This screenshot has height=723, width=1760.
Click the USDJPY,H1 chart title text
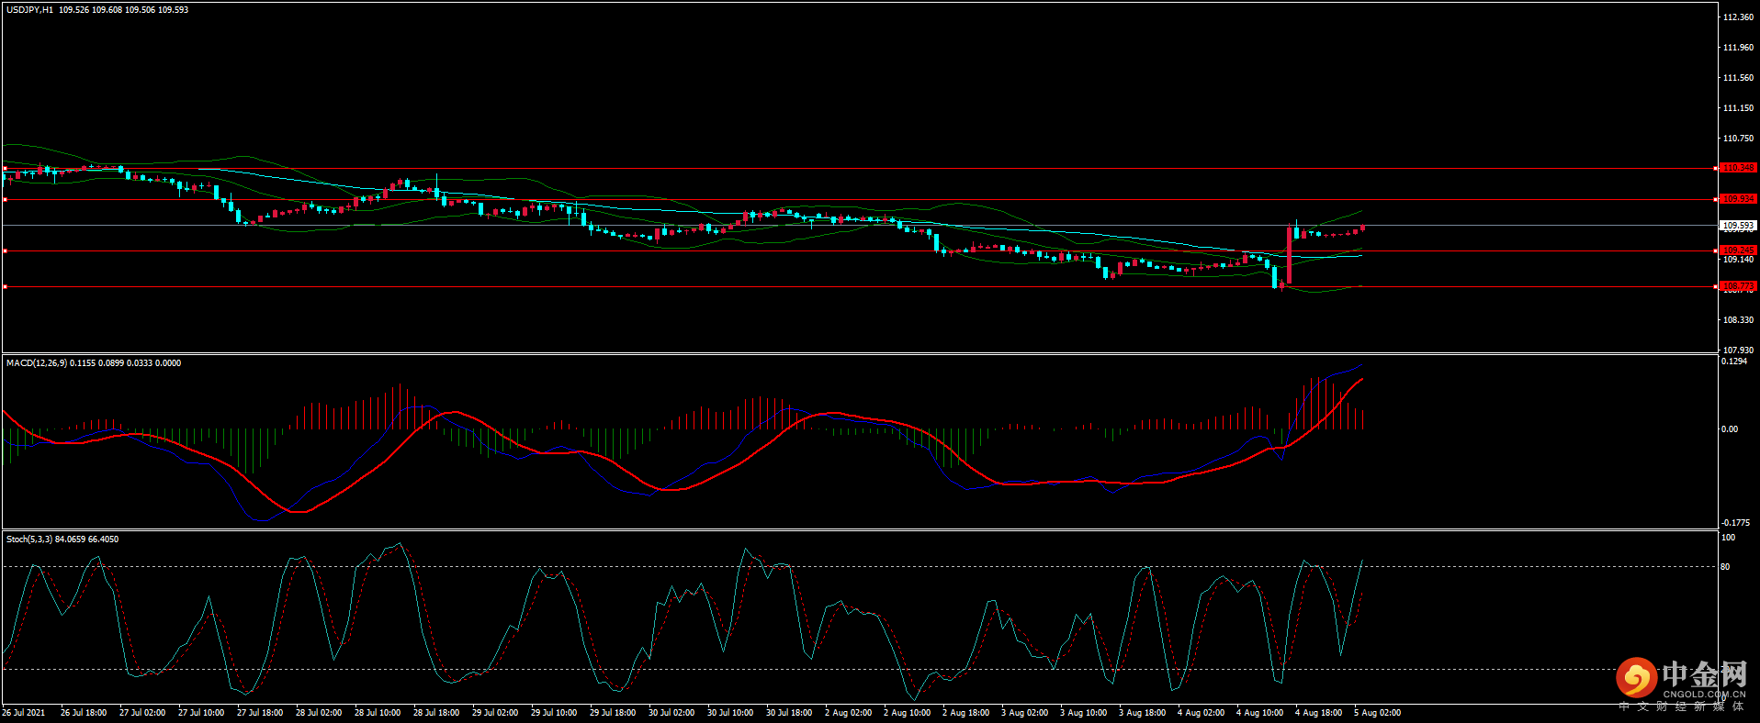pyautogui.click(x=29, y=10)
